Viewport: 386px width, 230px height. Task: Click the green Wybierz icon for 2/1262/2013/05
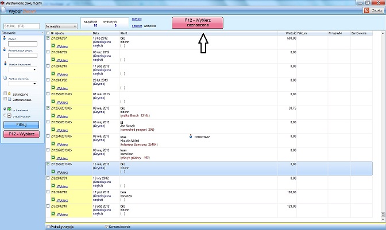[x=53, y=158]
